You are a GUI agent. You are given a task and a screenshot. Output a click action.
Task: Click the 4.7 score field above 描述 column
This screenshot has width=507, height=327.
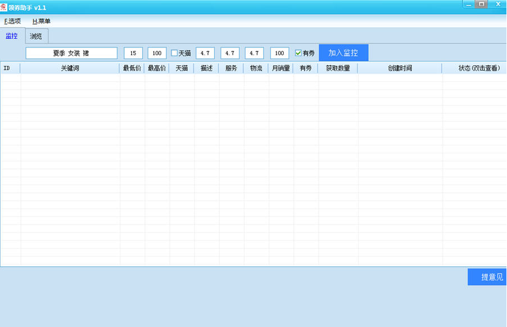coord(205,53)
